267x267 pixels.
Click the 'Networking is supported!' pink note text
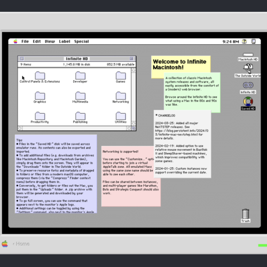(121, 152)
